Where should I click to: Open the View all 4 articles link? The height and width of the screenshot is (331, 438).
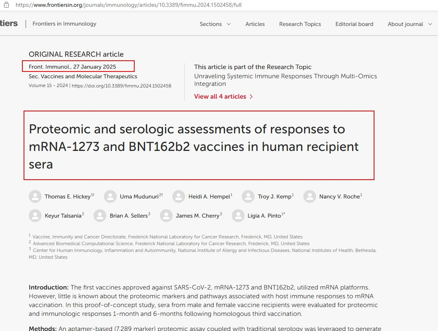(220, 97)
